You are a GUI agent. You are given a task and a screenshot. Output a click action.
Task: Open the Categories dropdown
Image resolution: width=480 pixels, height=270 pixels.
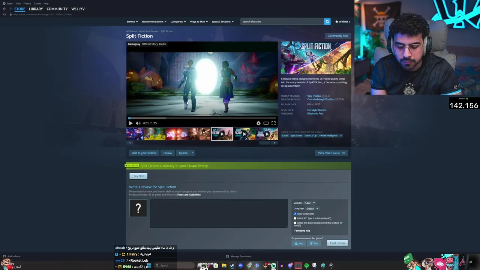[x=178, y=21]
